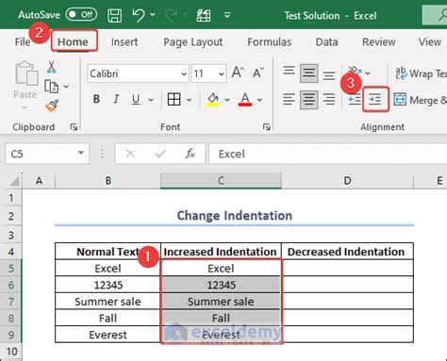Click the Save icon in title bar

coord(114,15)
